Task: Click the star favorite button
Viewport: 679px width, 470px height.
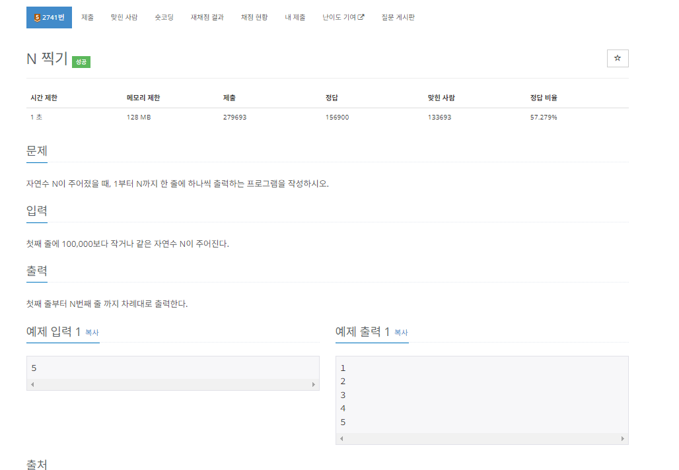Action: tap(618, 59)
